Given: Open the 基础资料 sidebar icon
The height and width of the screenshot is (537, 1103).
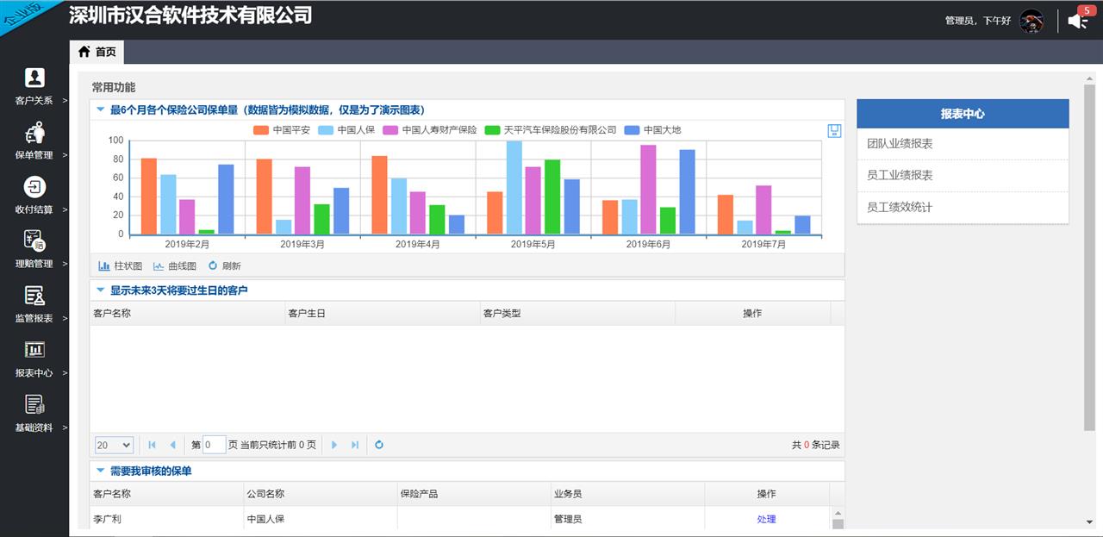Looking at the screenshot, I should pos(34,404).
